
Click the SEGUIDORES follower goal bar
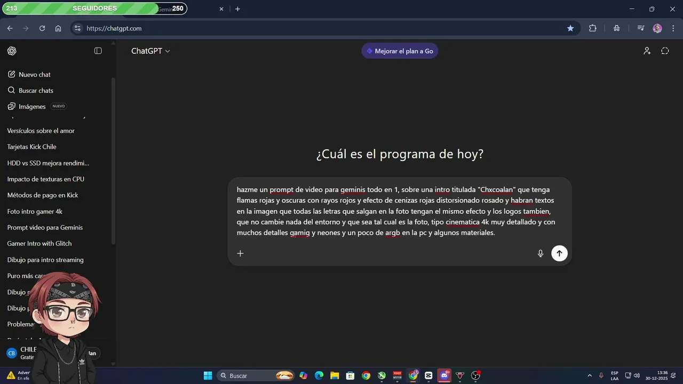94,9
